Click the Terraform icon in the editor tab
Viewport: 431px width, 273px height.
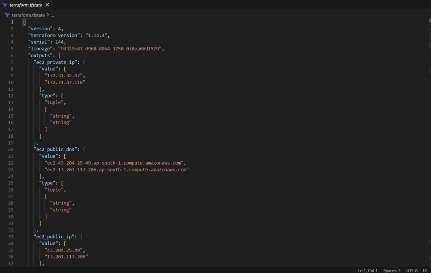coord(5,5)
